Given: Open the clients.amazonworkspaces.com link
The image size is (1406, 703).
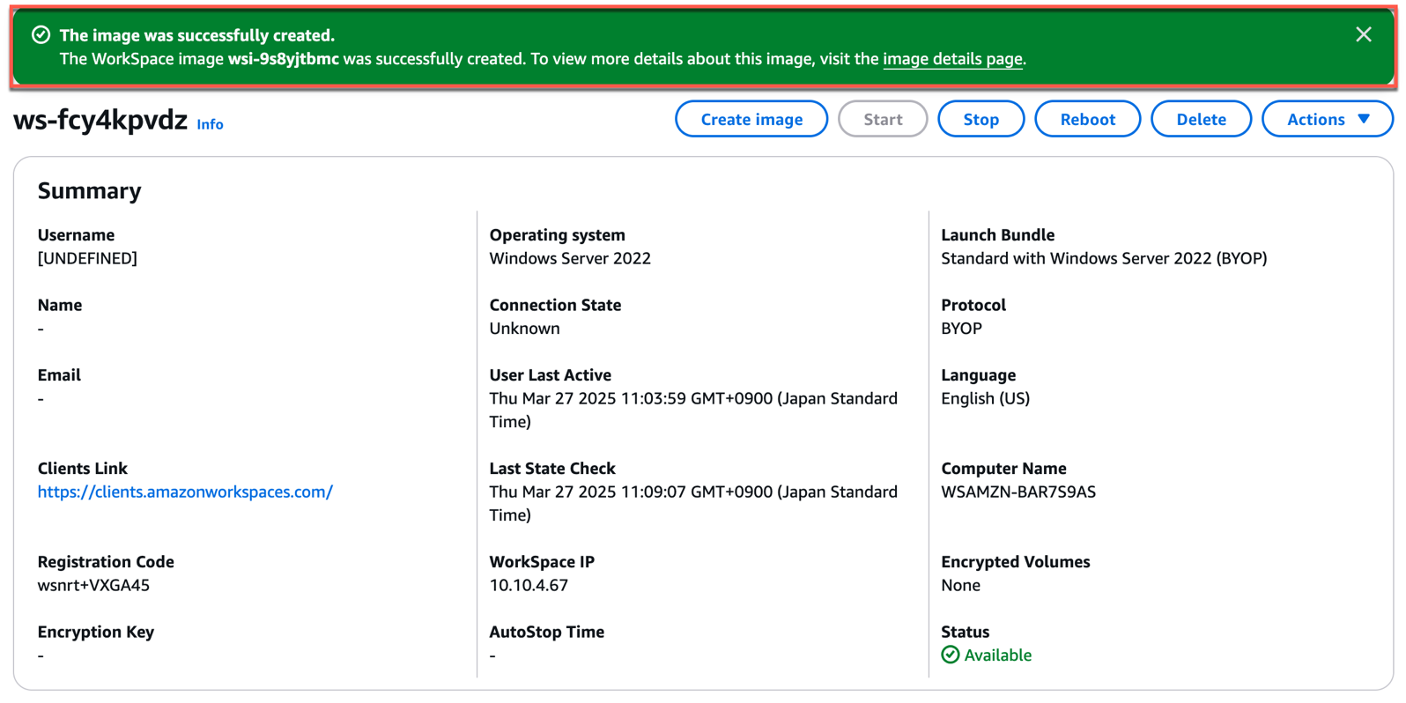Looking at the screenshot, I should coord(185,492).
